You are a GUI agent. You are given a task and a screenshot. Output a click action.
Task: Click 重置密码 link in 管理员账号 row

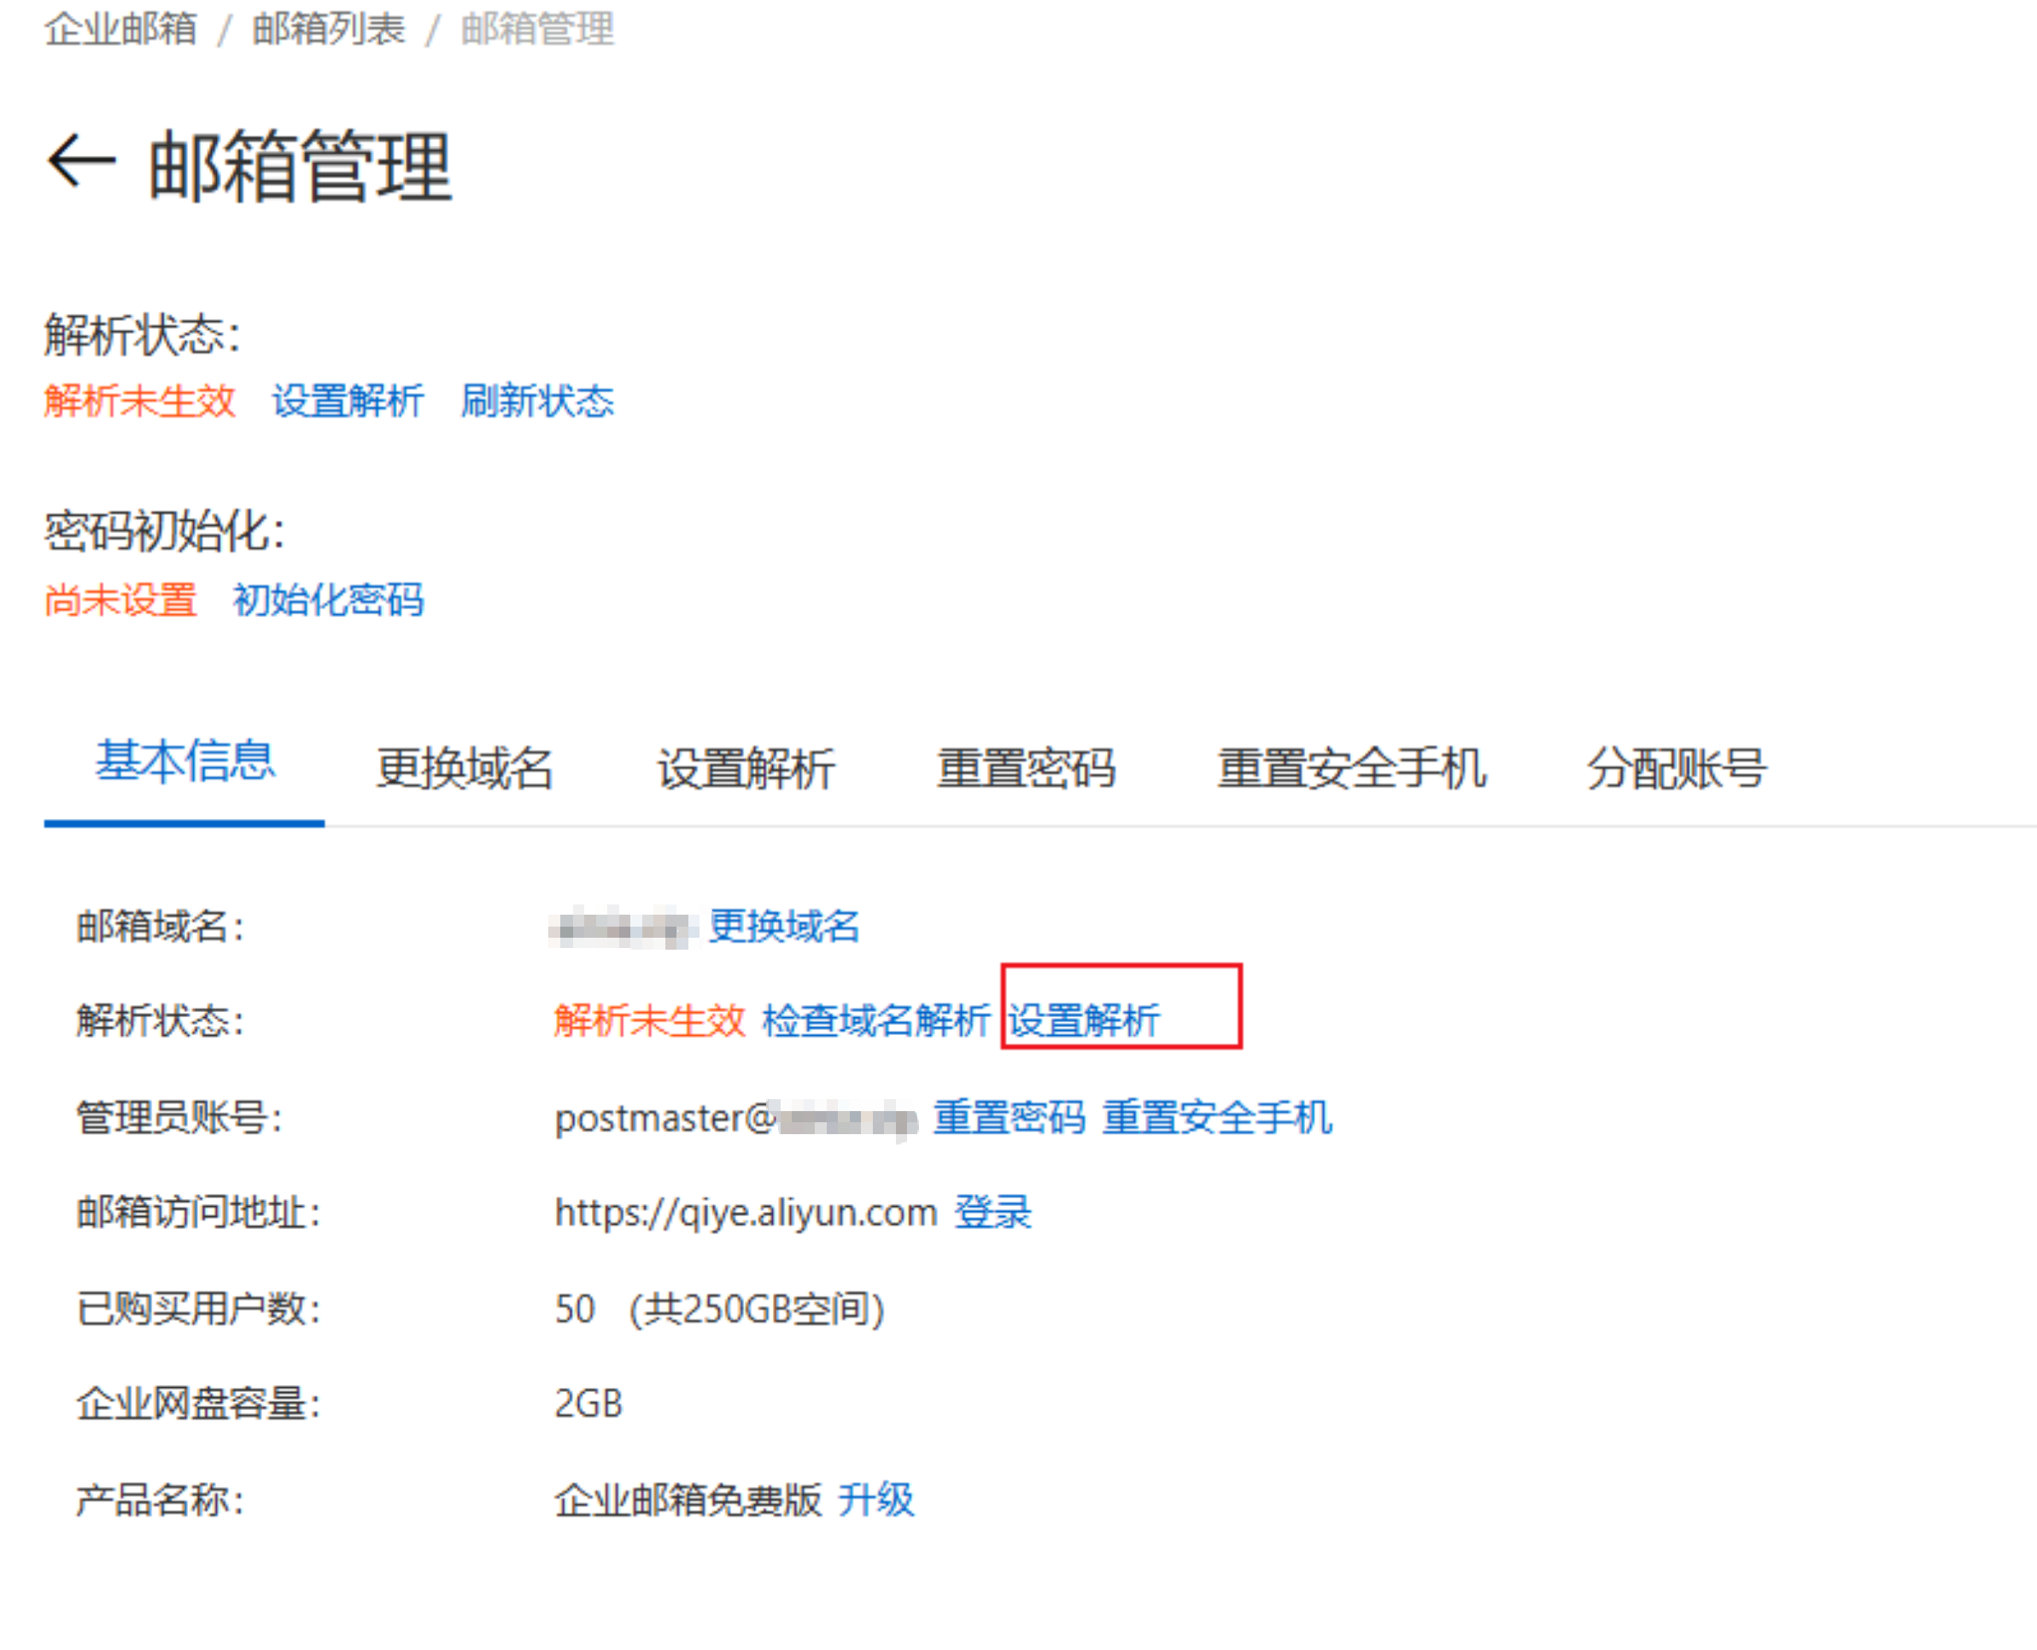tap(1009, 1117)
